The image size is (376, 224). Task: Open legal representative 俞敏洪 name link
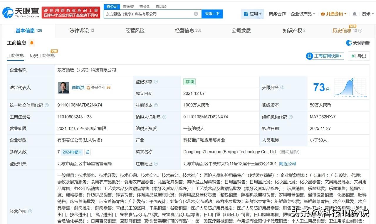tap(78, 88)
